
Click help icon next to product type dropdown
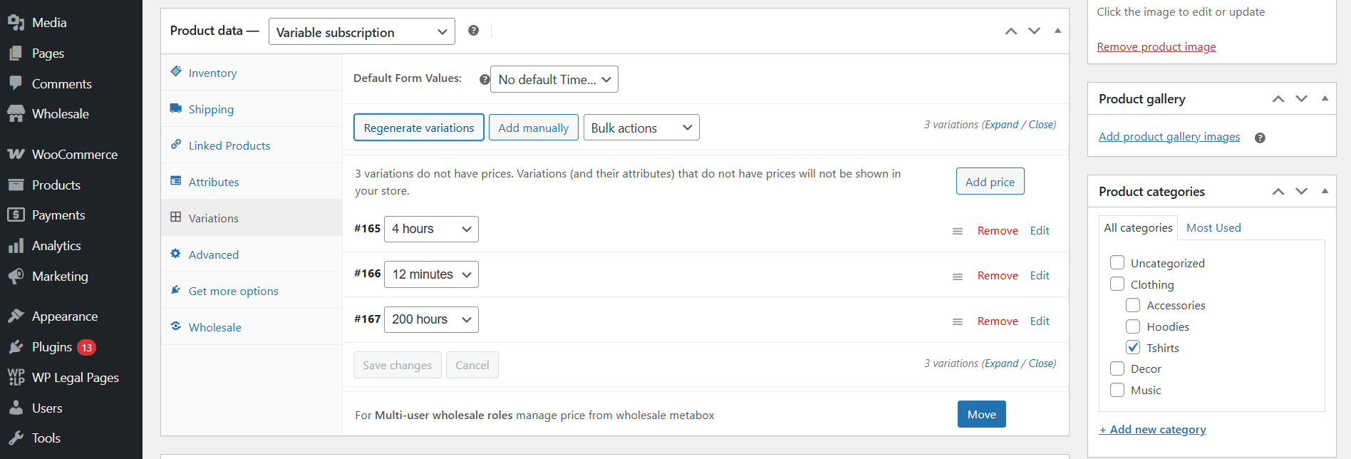[473, 31]
